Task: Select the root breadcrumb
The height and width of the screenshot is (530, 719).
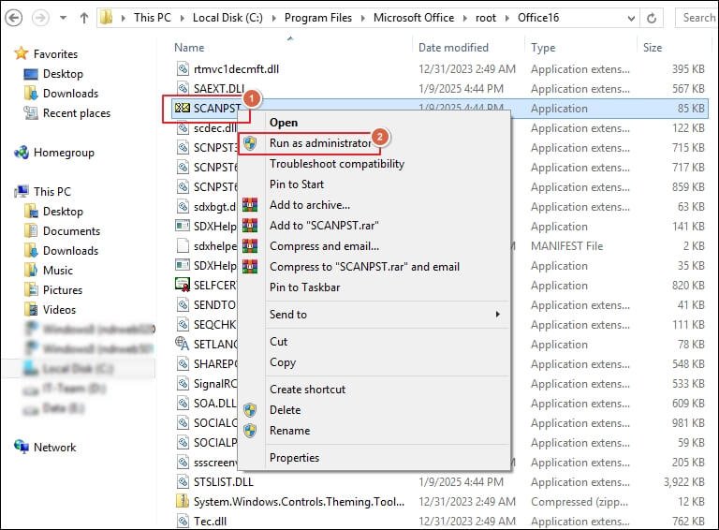Action: 486,18
